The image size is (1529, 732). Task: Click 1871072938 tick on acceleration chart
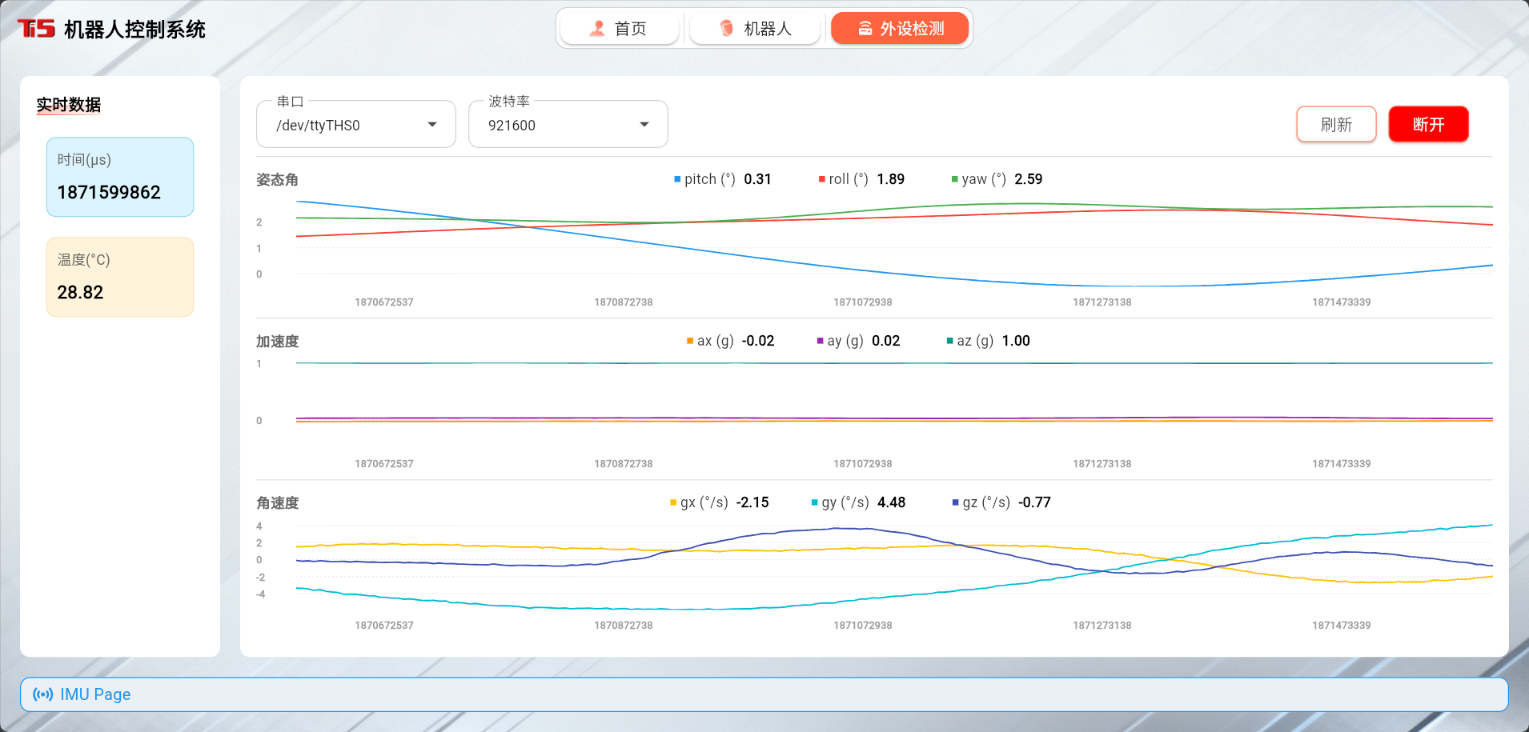pyautogui.click(x=862, y=464)
